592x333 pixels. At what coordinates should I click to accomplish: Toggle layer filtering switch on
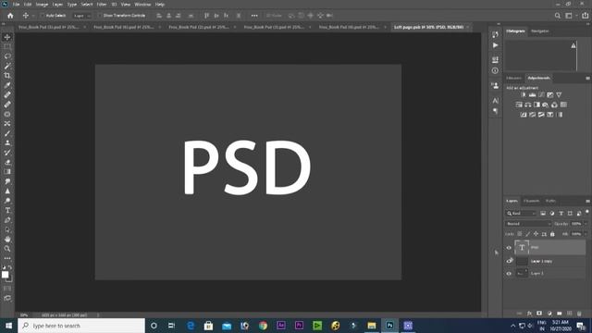click(587, 212)
